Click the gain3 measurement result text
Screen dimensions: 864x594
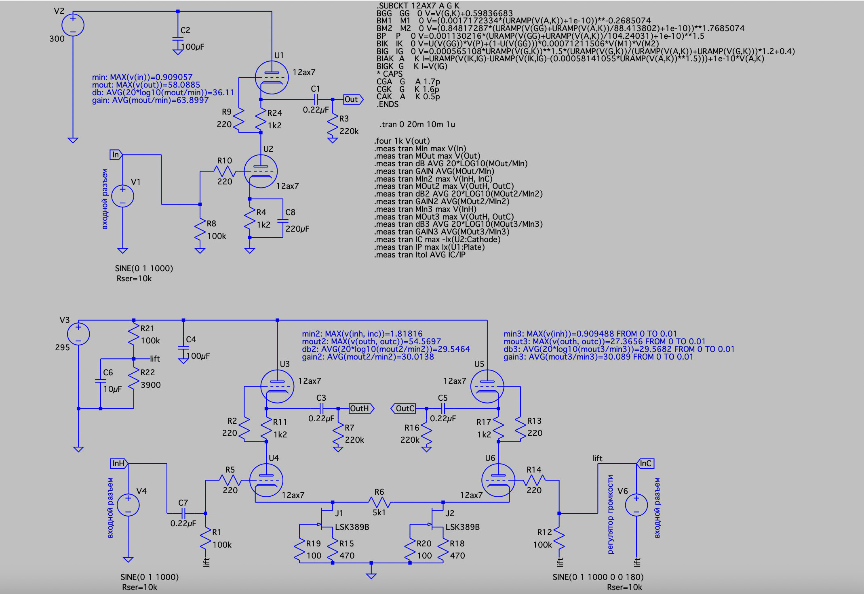(x=598, y=357)
